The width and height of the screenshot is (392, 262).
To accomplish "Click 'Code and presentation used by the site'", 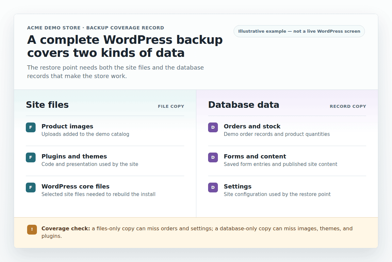I will (90, 164).
